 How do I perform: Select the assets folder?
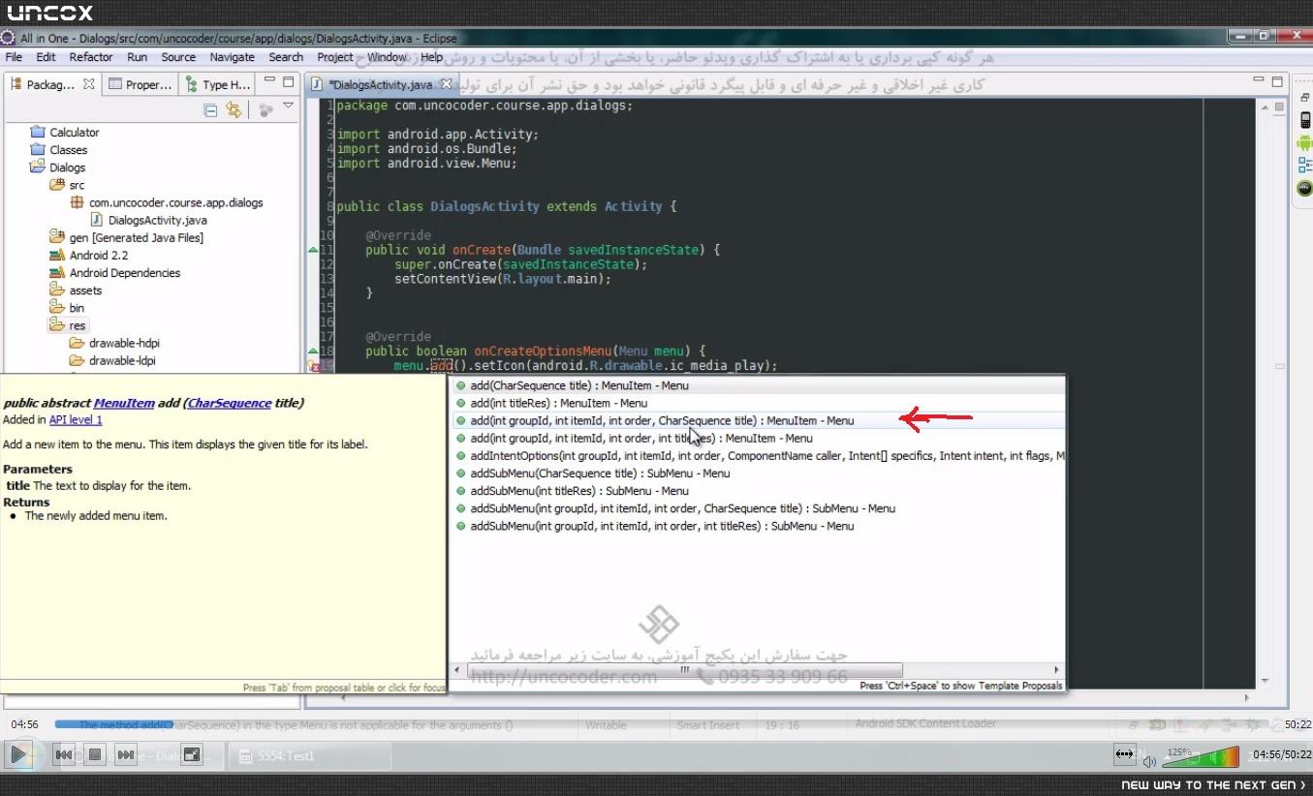pyautogui.click(x=76, y=291)
